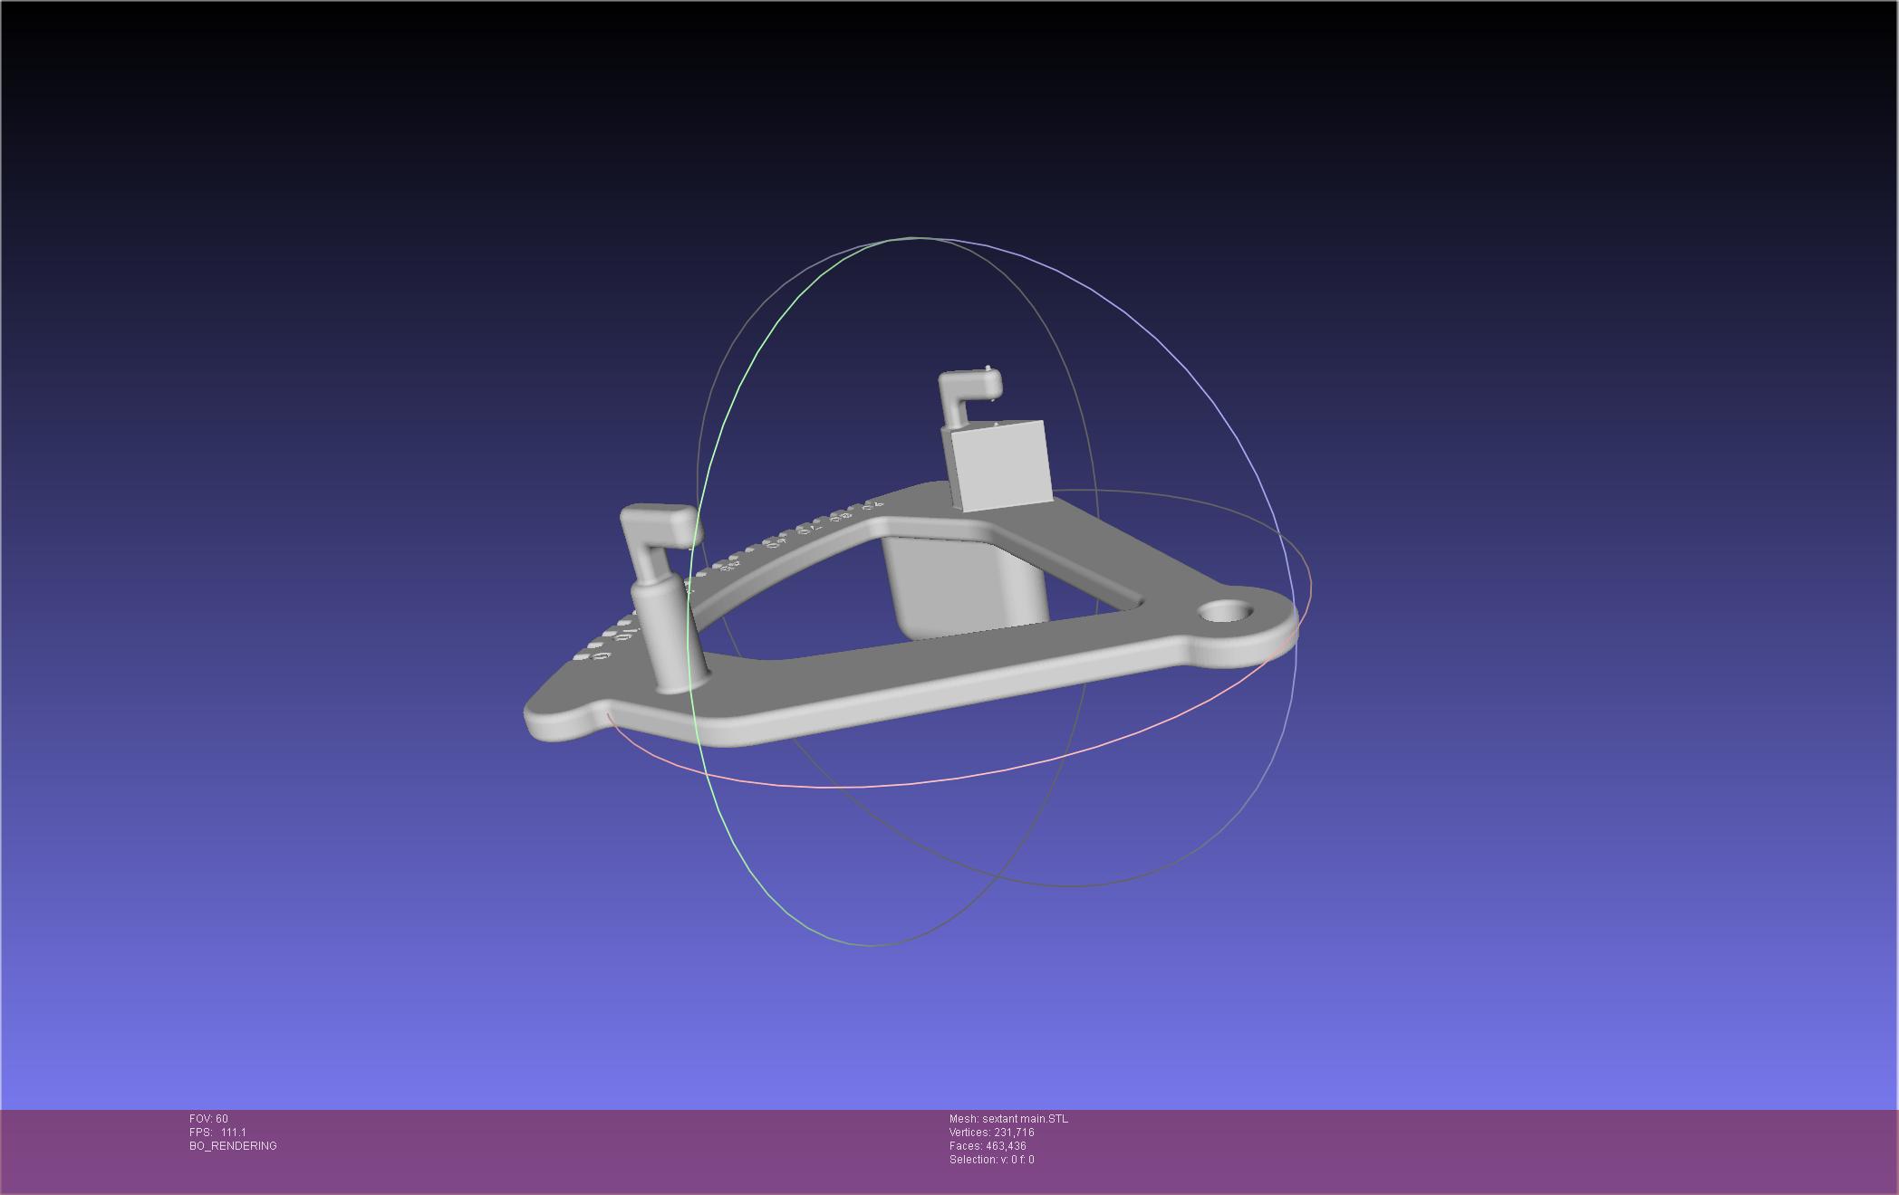This screenshot has height=1195, width=1899.
Task: Click the embossed degree scale numbers on the frame
Action: [x=806, y=529]
